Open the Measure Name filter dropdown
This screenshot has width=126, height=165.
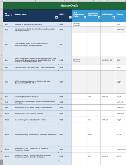tap(56, 18)
